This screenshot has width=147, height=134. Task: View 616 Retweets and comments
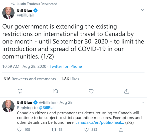click(30, 79)
